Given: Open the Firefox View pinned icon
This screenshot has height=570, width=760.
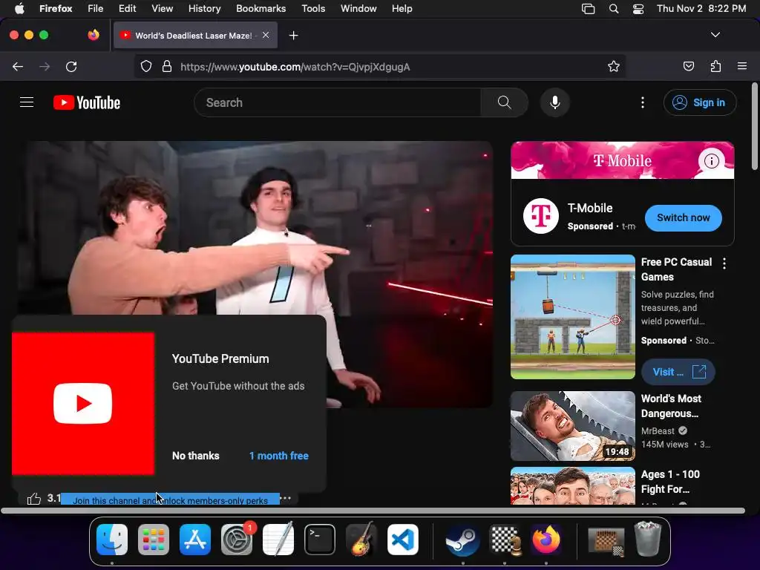Looking at the screenshot, I should click(x=94, y=35).
